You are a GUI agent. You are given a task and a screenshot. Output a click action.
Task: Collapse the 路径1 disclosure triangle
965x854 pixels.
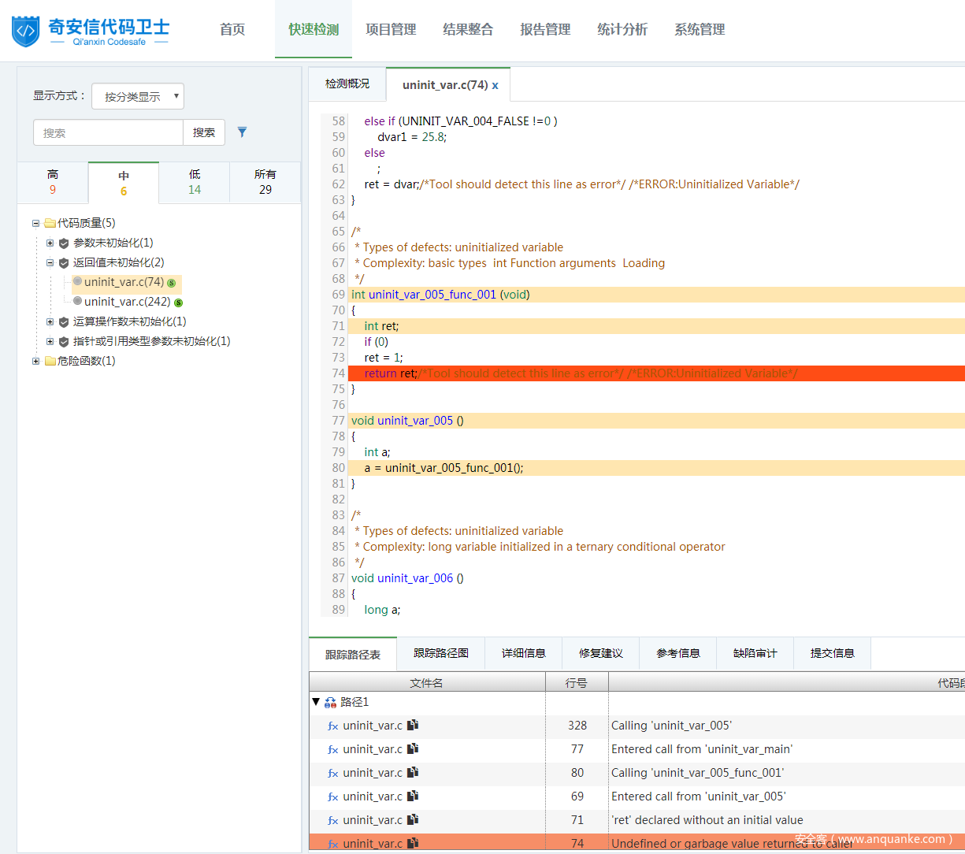316,701
